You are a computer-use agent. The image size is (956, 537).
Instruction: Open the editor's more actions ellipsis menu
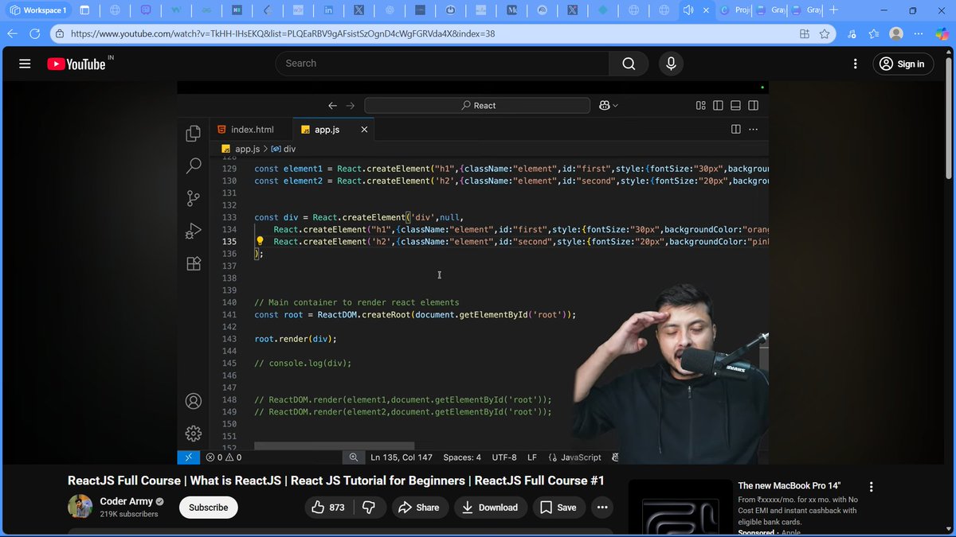point(754,128)
